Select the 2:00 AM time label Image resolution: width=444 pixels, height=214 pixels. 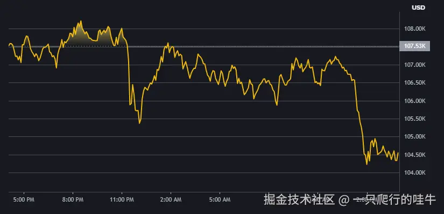(x=171, y=199)
